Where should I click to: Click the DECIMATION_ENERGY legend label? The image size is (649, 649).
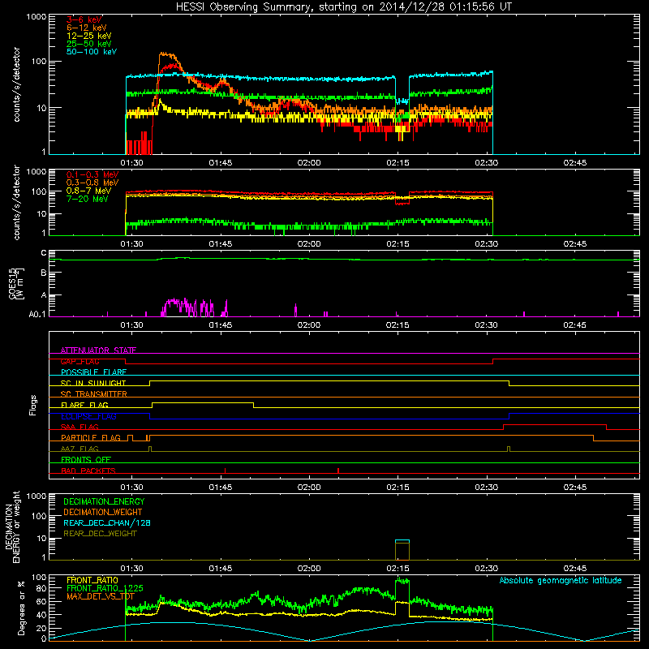(x=104, y=501)
